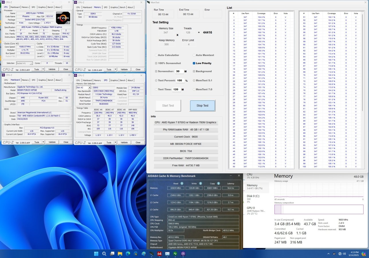Click the Copy info icon in AIDA64

219,183
